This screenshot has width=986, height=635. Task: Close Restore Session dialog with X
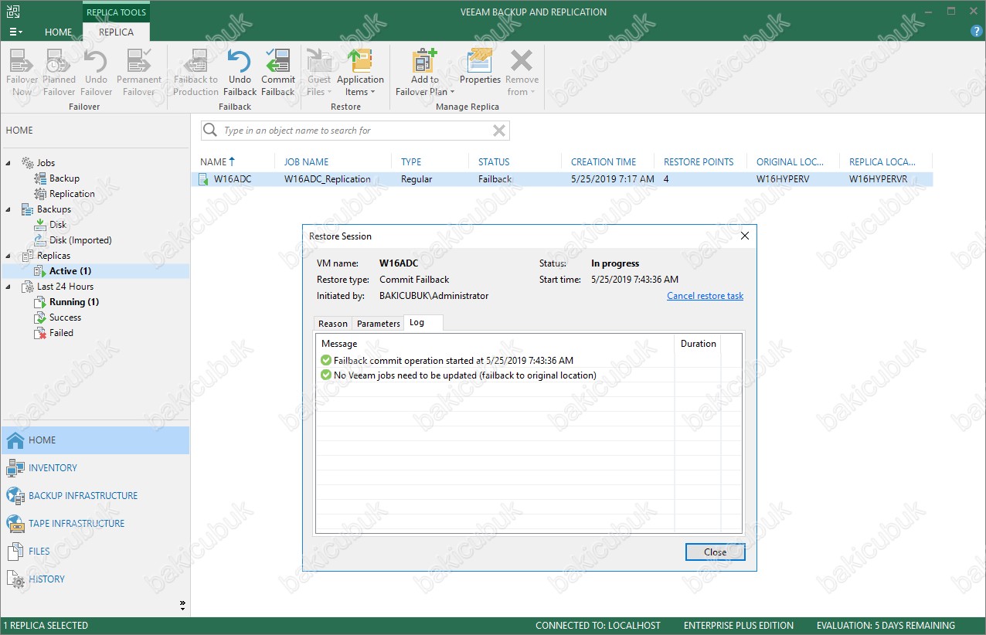pyautogui.click(x=745, y=236)
